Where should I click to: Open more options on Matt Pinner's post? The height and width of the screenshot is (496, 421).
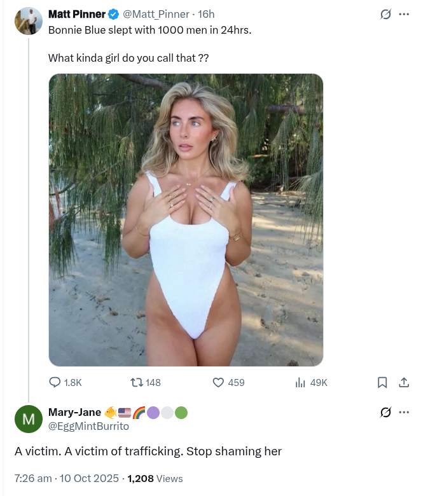pyautogui.click(x=403, y=15)
